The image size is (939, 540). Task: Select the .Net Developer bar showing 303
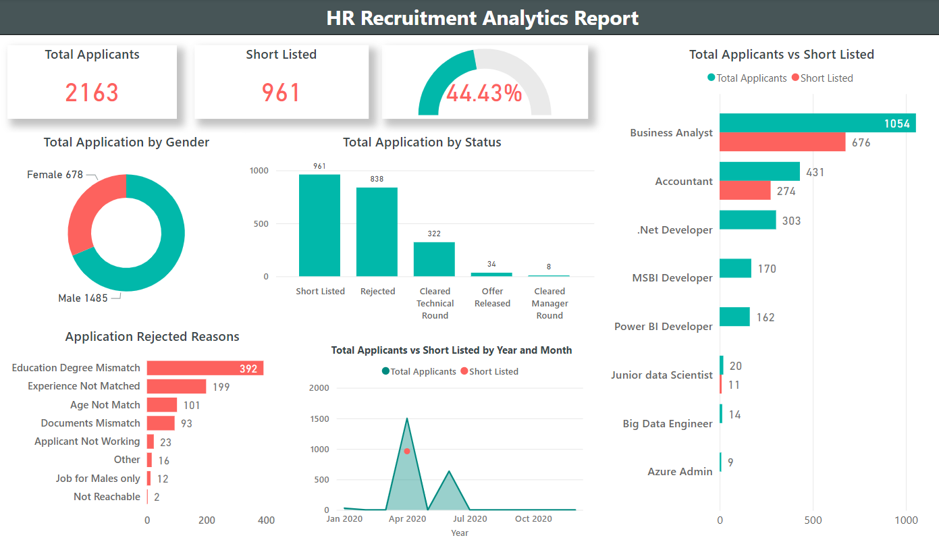747,220
